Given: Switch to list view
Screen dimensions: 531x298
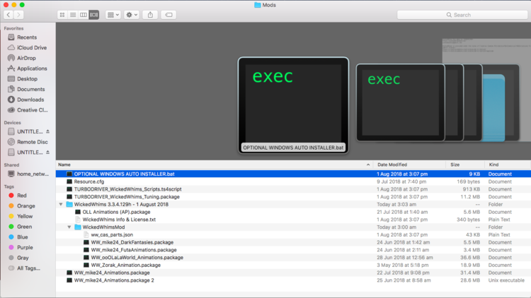Looking at the screenshot, I should 73,15.
